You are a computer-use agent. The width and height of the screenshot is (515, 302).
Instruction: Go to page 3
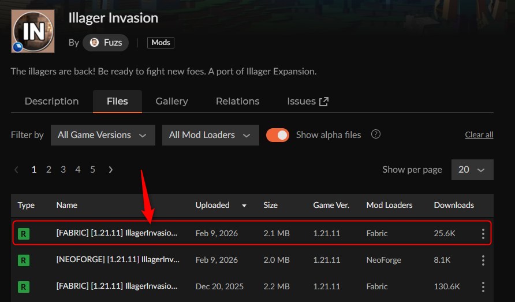coord(63,170)
